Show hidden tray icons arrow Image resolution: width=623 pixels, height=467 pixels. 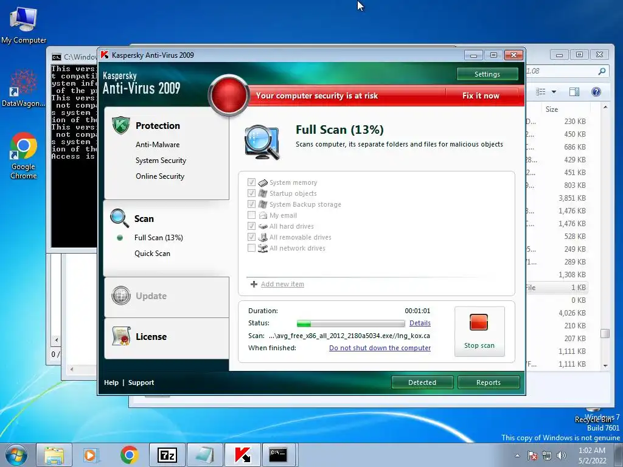(x=517, y=455)
